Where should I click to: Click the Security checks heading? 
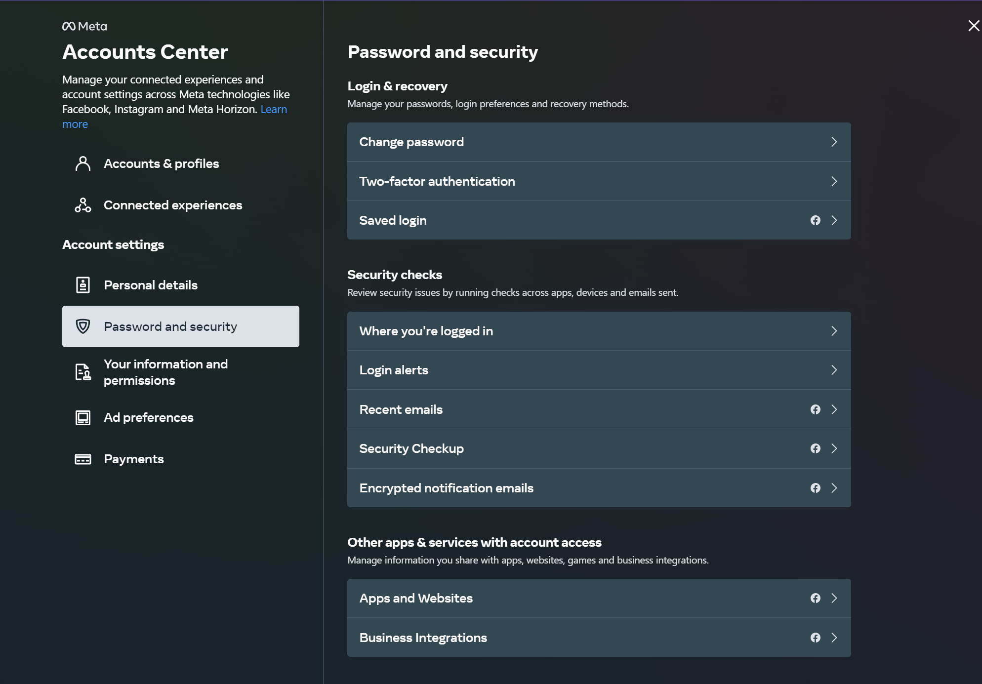(395, 275)
